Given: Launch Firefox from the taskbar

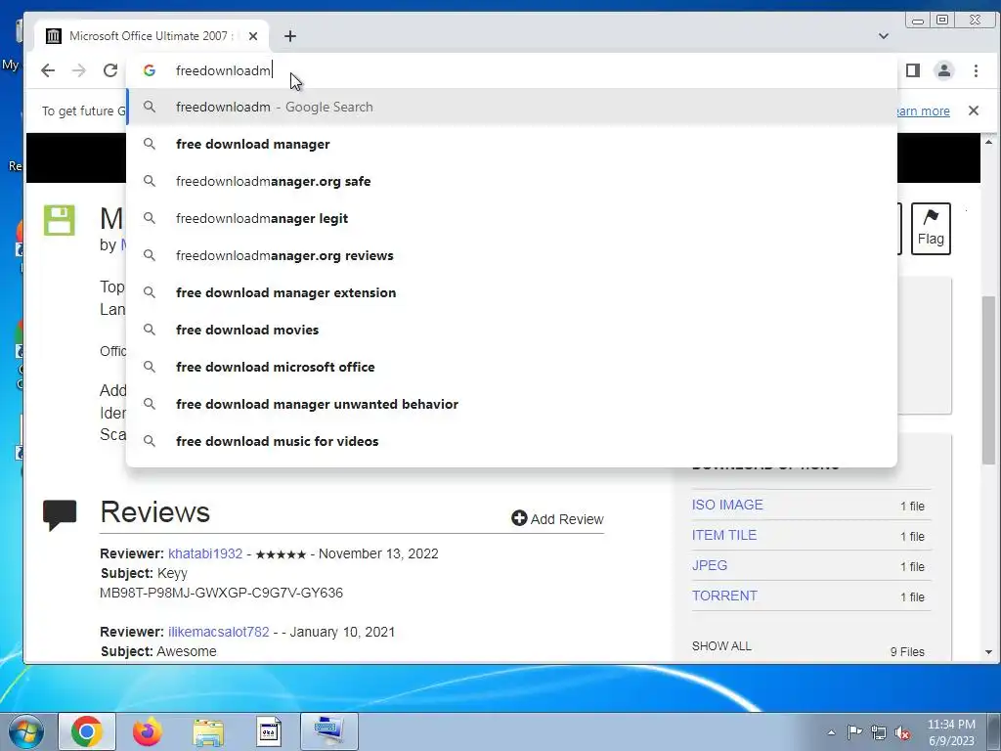Looking at the screenshot, I should pos(147,731).
